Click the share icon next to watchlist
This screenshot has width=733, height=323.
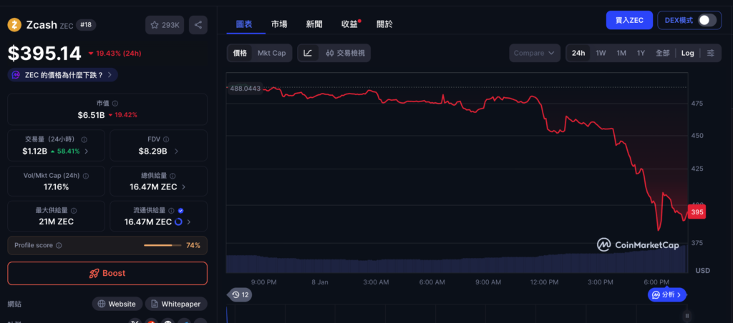click(198, 25)
